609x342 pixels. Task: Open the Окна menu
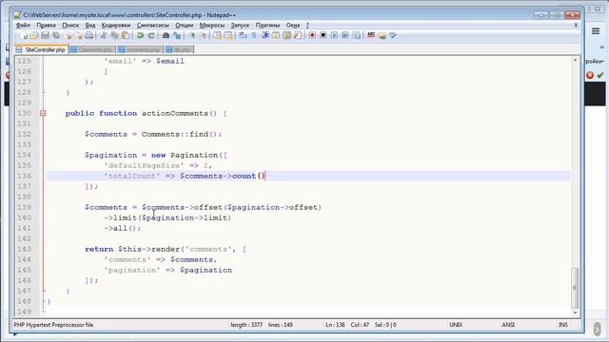click(293, 26)
